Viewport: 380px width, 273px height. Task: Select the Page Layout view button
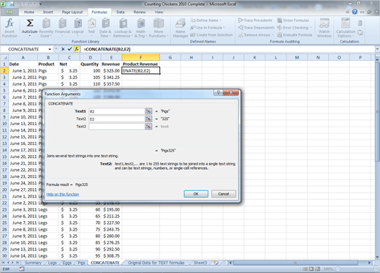[311, 269]
